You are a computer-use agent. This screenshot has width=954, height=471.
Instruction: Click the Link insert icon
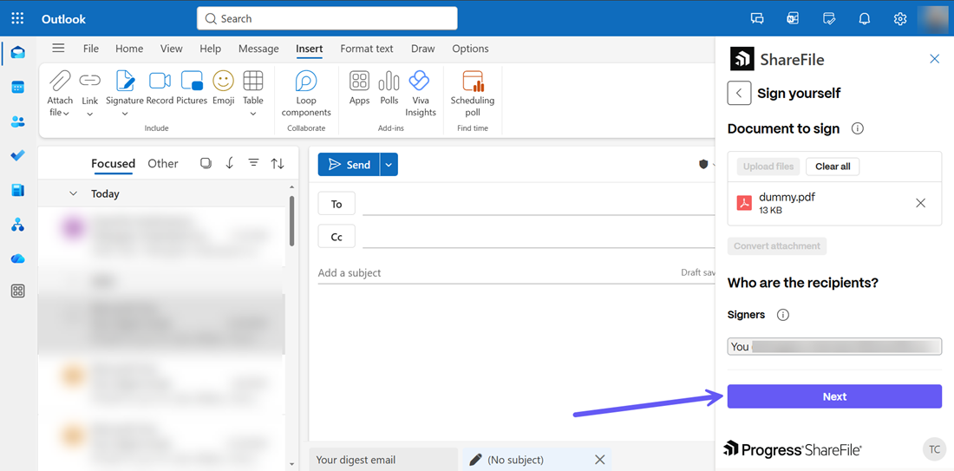(x=90, y=81)
